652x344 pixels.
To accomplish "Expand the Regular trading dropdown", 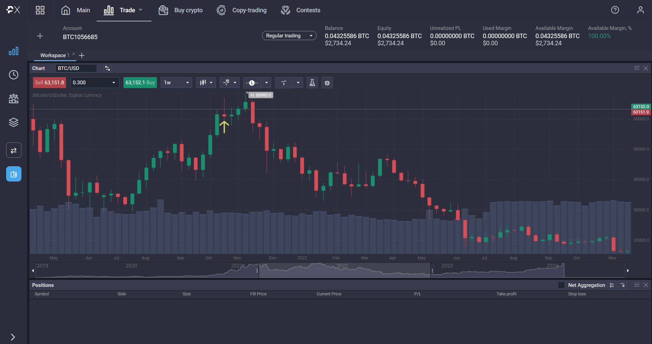I will click(289, 36).
